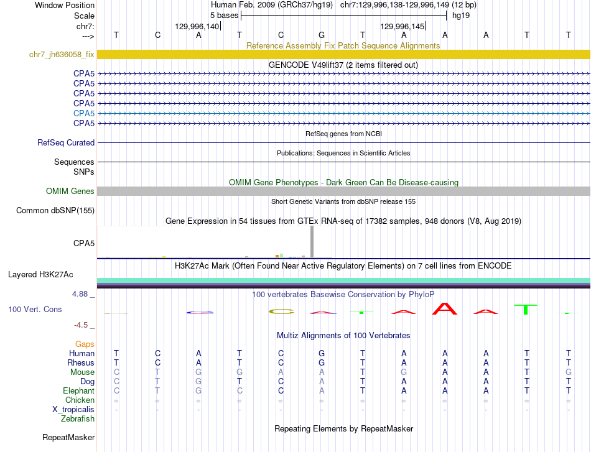The width and height of the screenshot is (591, 452).
Task: Click the RepeatMasker track label
Action: [x=68, y=437]
